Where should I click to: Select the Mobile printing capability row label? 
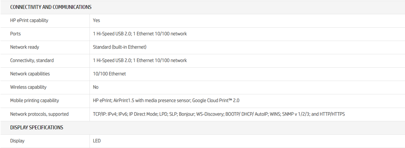point(34,101)
